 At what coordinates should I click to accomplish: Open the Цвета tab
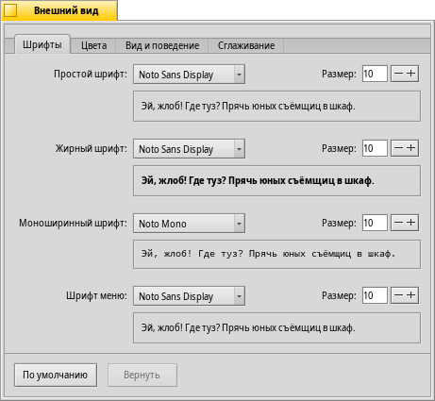93,46
